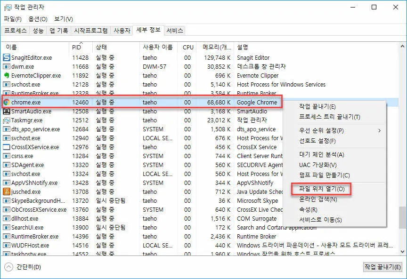Click the chrome.exe process icon
Viewport: 407px width, 279px height.
pyautogui.click(x=6, y=102)
